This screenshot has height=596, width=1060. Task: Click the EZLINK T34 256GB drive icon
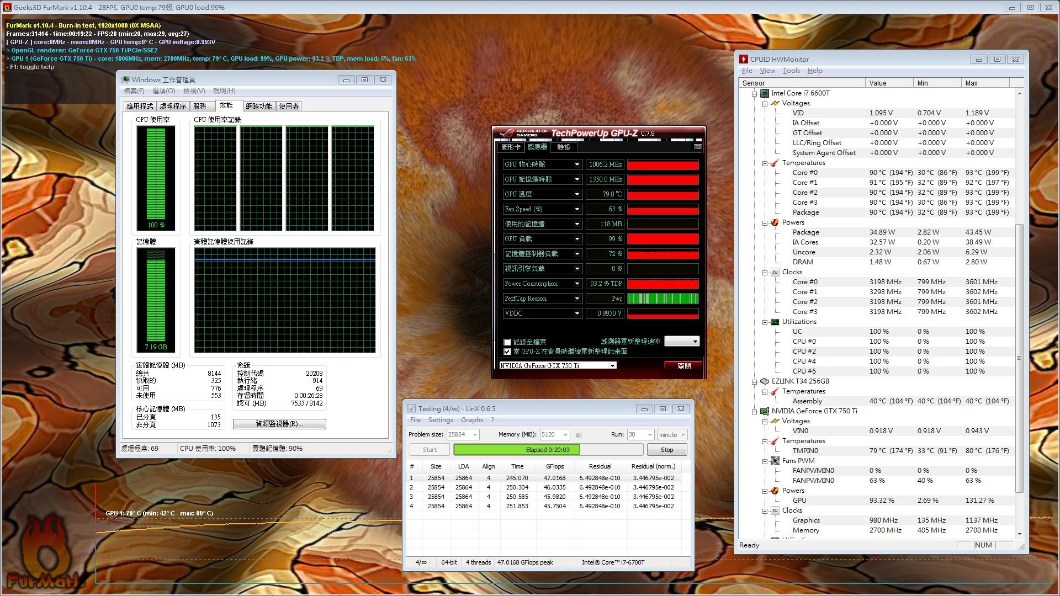coord(765,381)
